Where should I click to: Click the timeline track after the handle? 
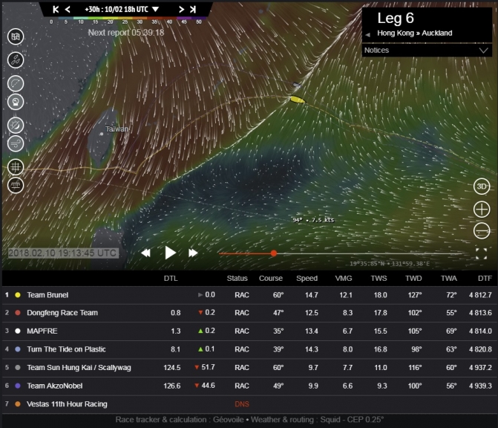(372, 253)
